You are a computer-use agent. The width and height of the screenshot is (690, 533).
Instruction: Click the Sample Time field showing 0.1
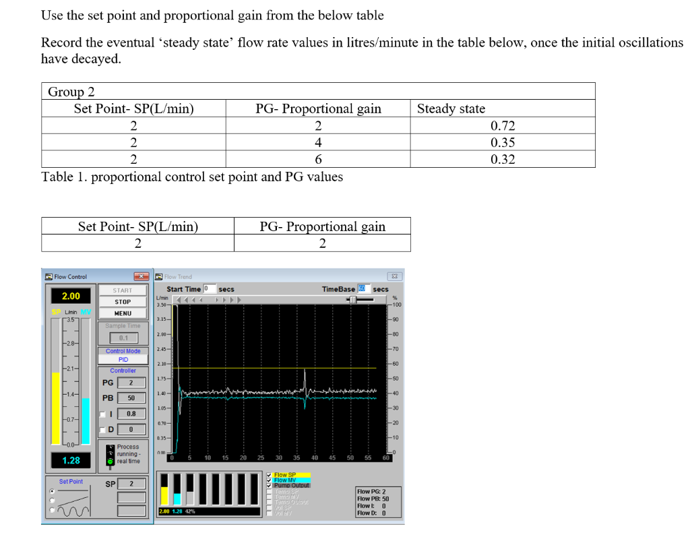pyautogui.click(x=124, y=338)
